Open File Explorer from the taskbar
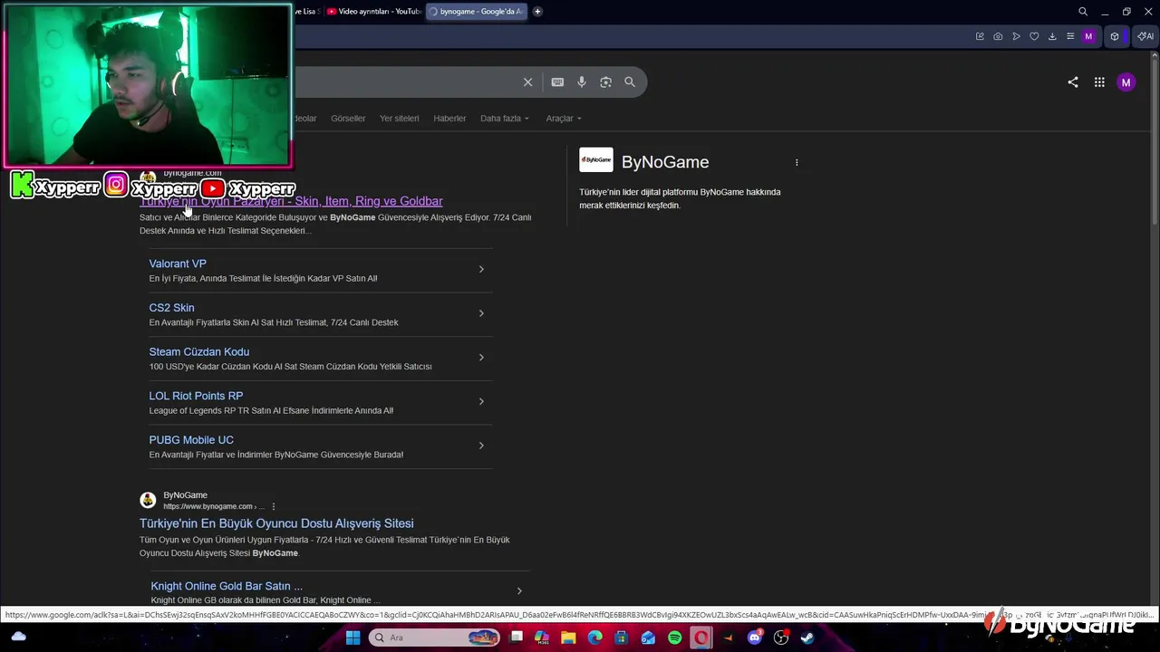The height and width of the screenshot is (652, 1160). point(568,638)
